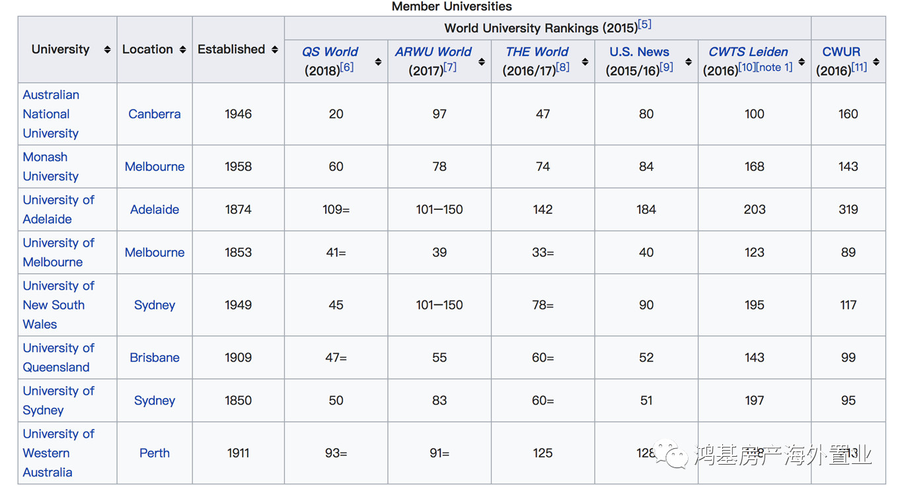Follow citation [6] under QS World
Image resolution: width=902 pixels, height=495 pixels.
tap(347, 67)
